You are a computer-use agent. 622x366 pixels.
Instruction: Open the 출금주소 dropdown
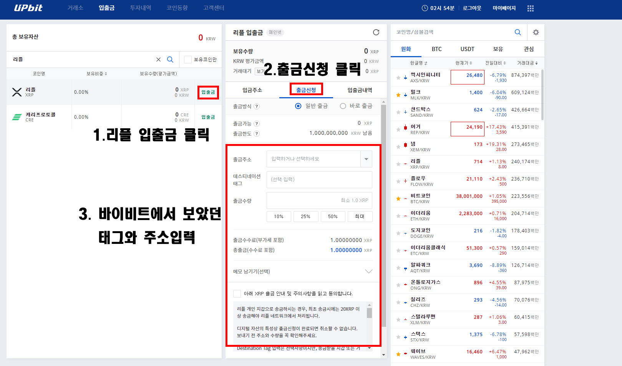367,159
